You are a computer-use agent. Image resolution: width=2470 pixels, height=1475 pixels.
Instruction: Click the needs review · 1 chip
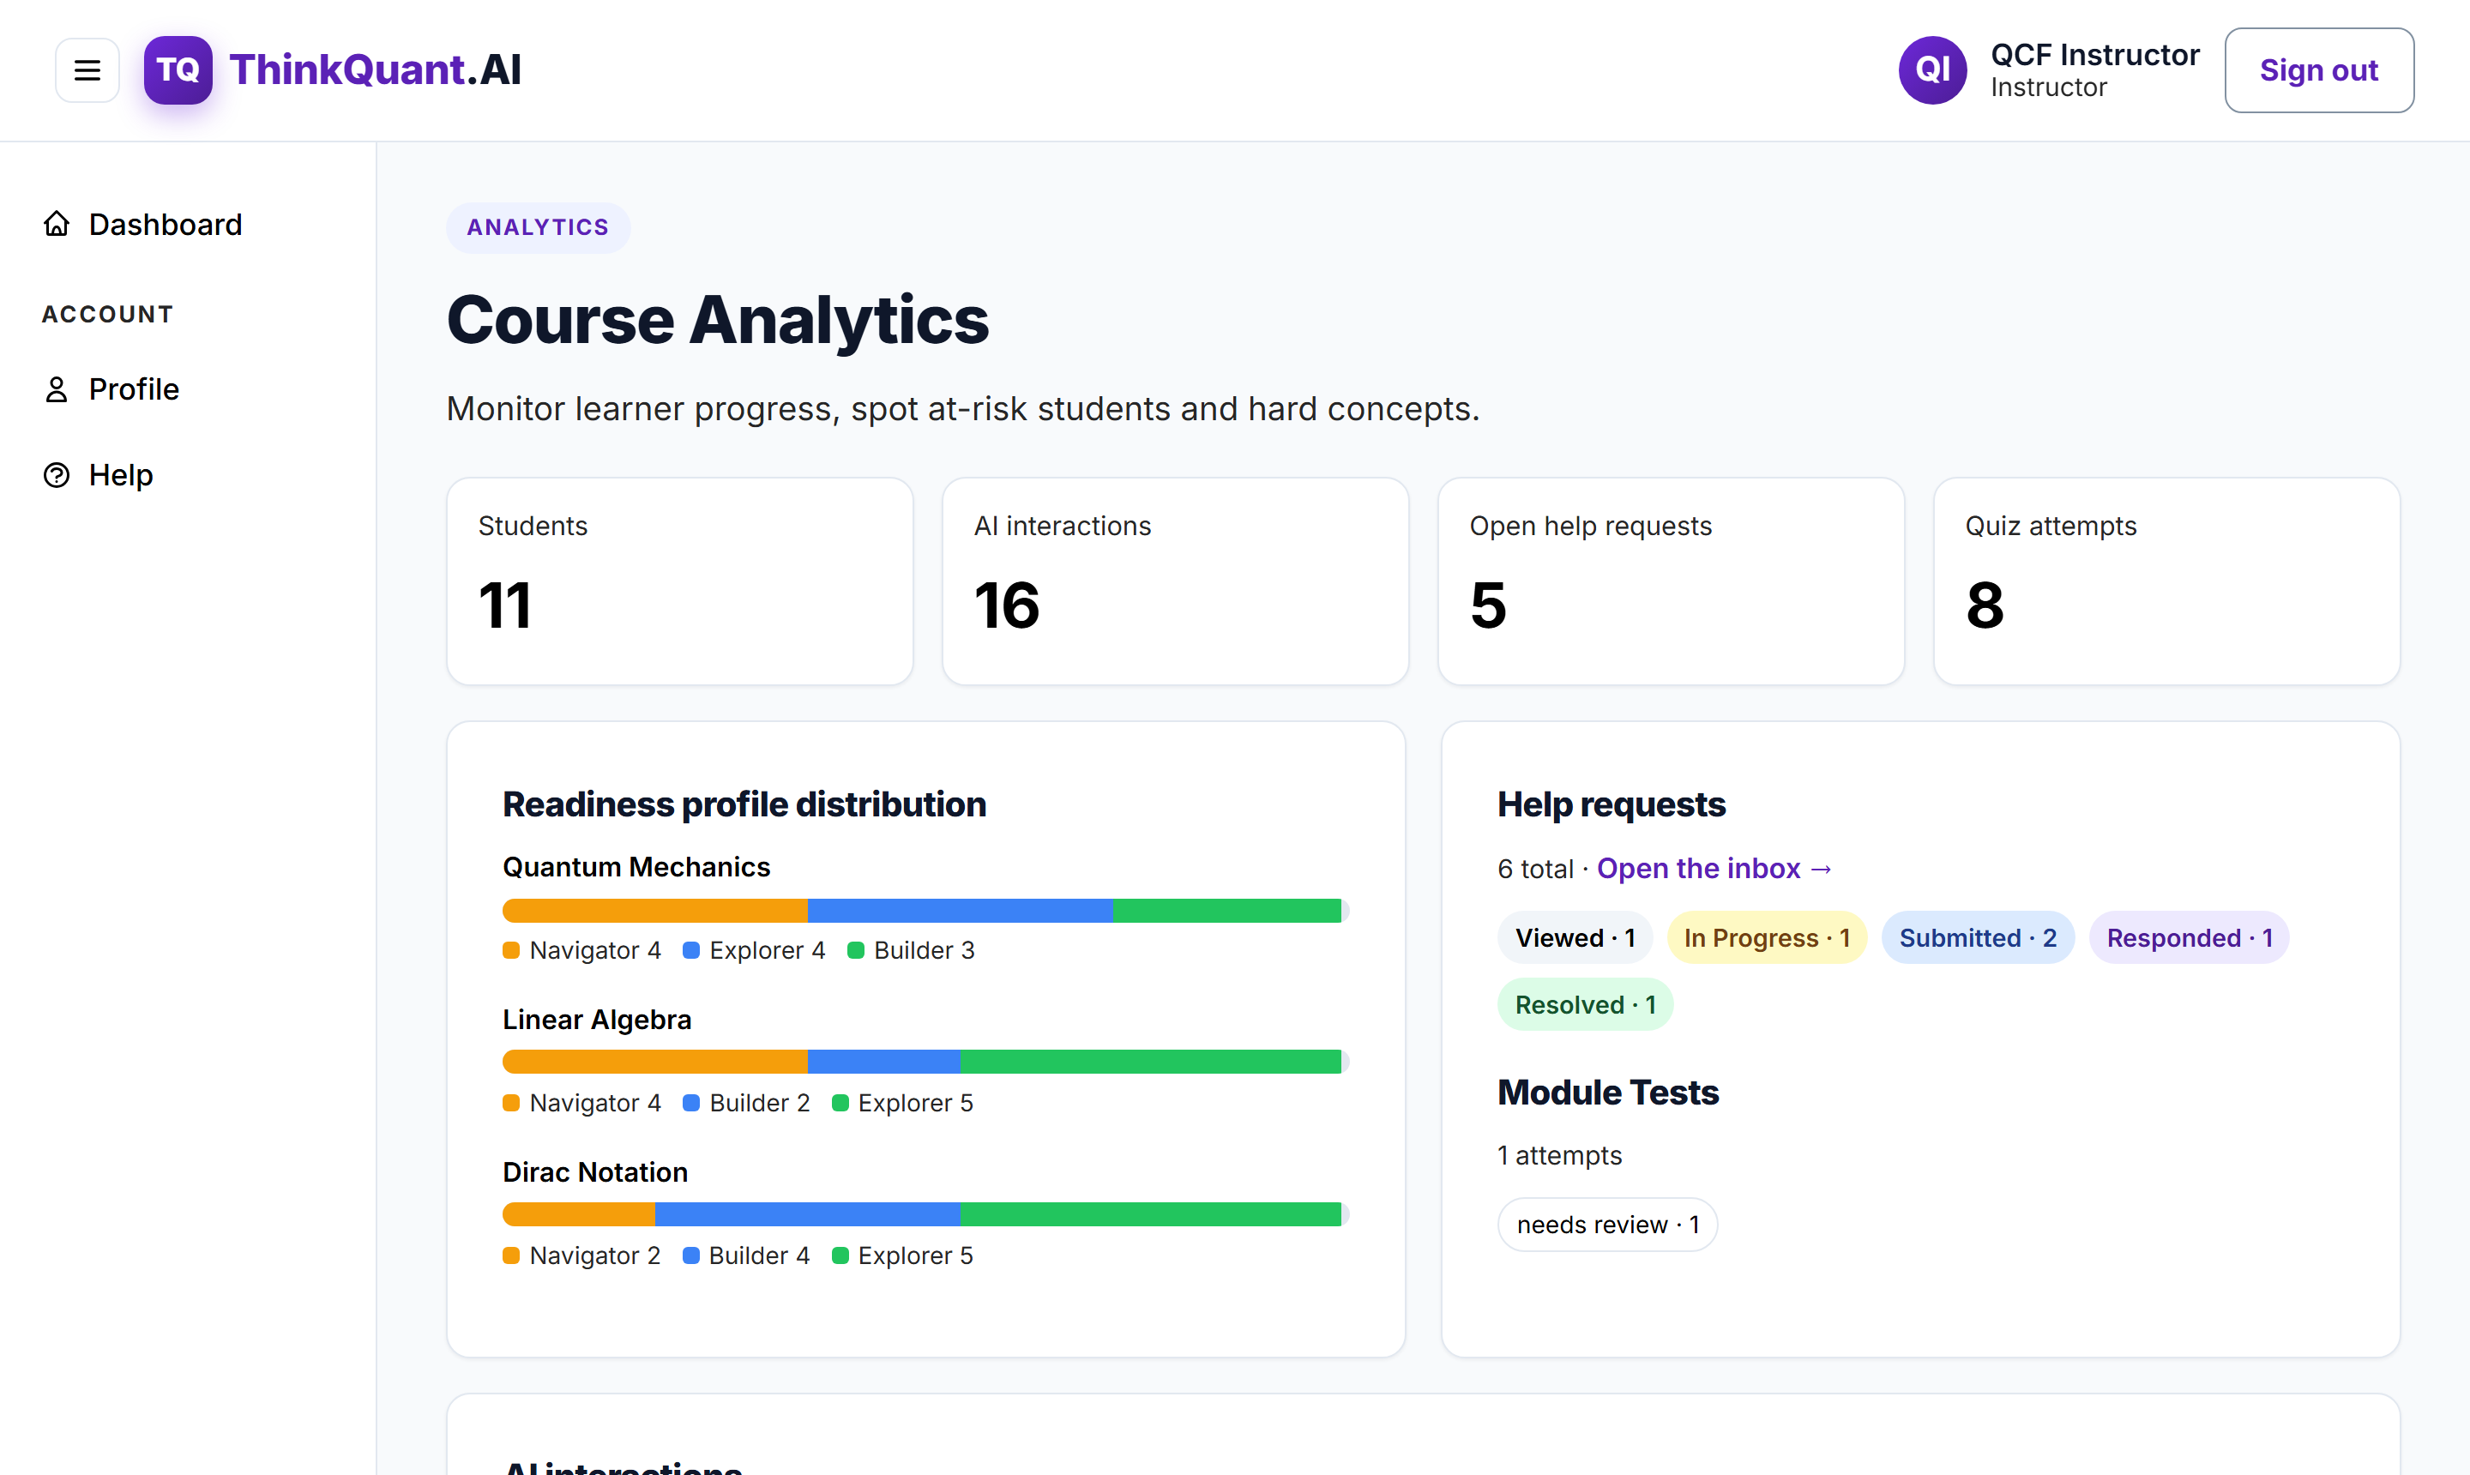(1607, 1225)
